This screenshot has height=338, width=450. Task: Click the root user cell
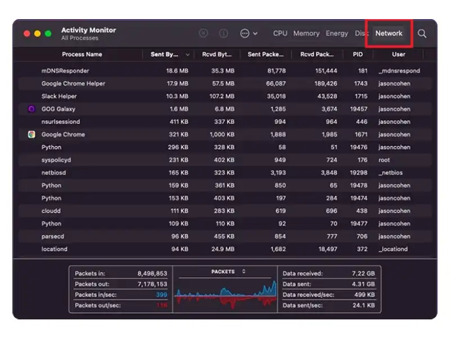tap(384, 160)
